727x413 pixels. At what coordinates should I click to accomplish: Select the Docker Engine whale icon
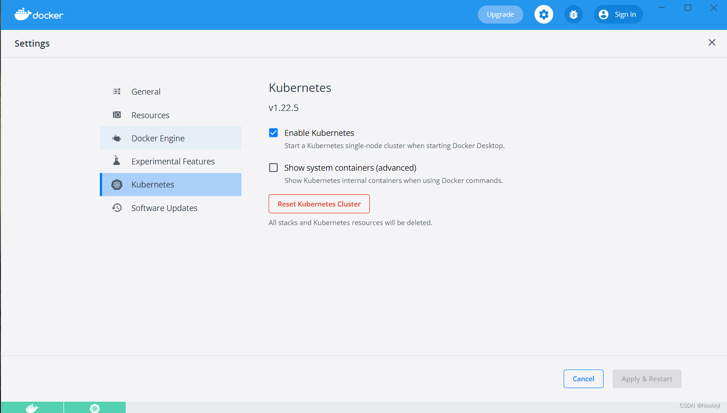point(117,138)
